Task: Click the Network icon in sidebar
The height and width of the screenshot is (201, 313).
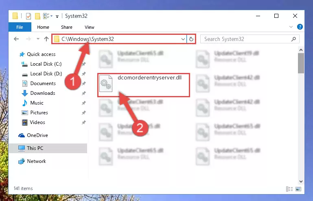Action: point(22,161)
